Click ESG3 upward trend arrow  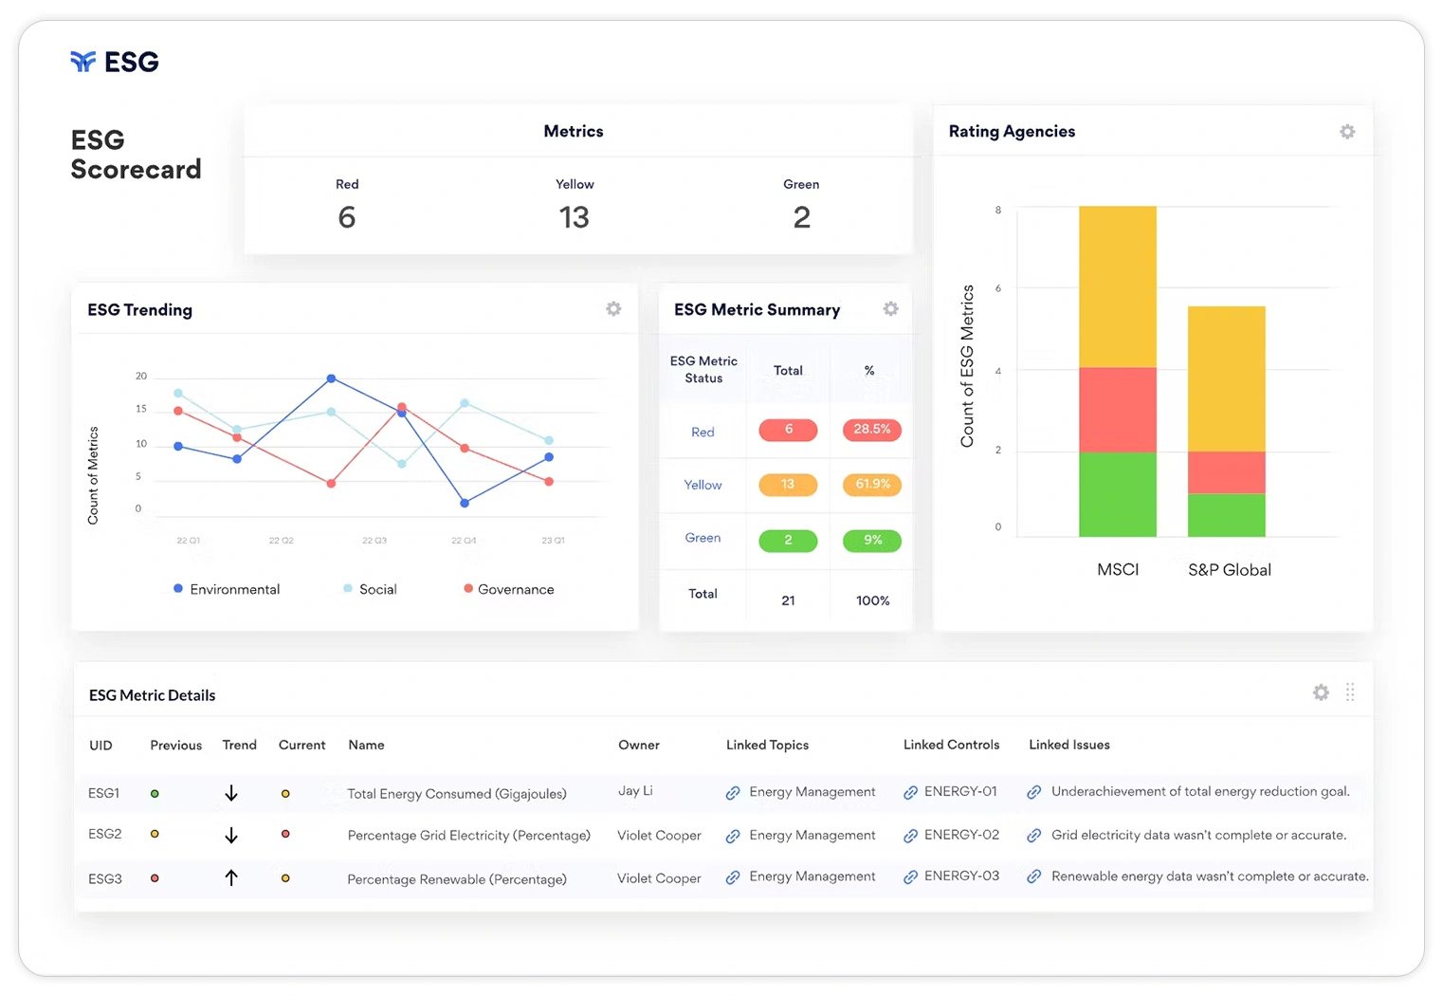point(231,878)
